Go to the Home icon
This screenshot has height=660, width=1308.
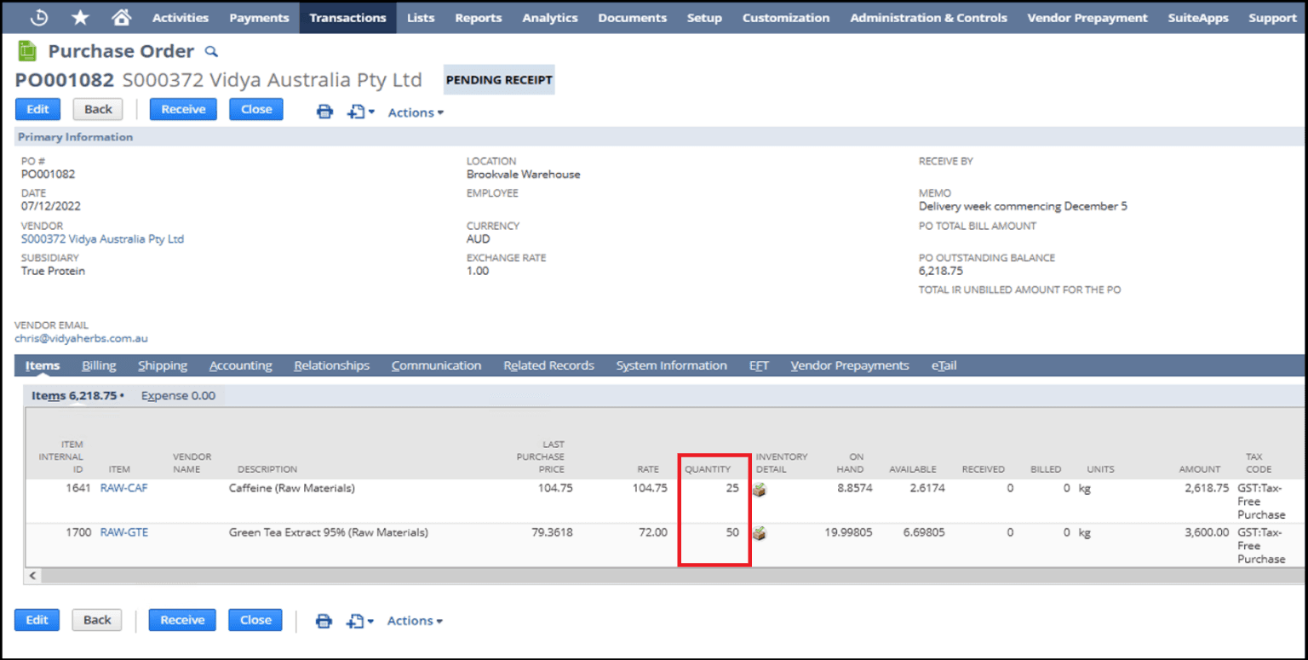pyautogui.click(x=121, y=17)
